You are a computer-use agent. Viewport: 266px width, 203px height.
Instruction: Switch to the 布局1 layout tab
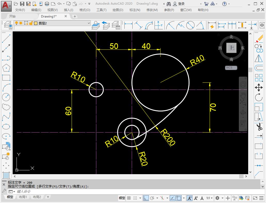coord(23,197)
